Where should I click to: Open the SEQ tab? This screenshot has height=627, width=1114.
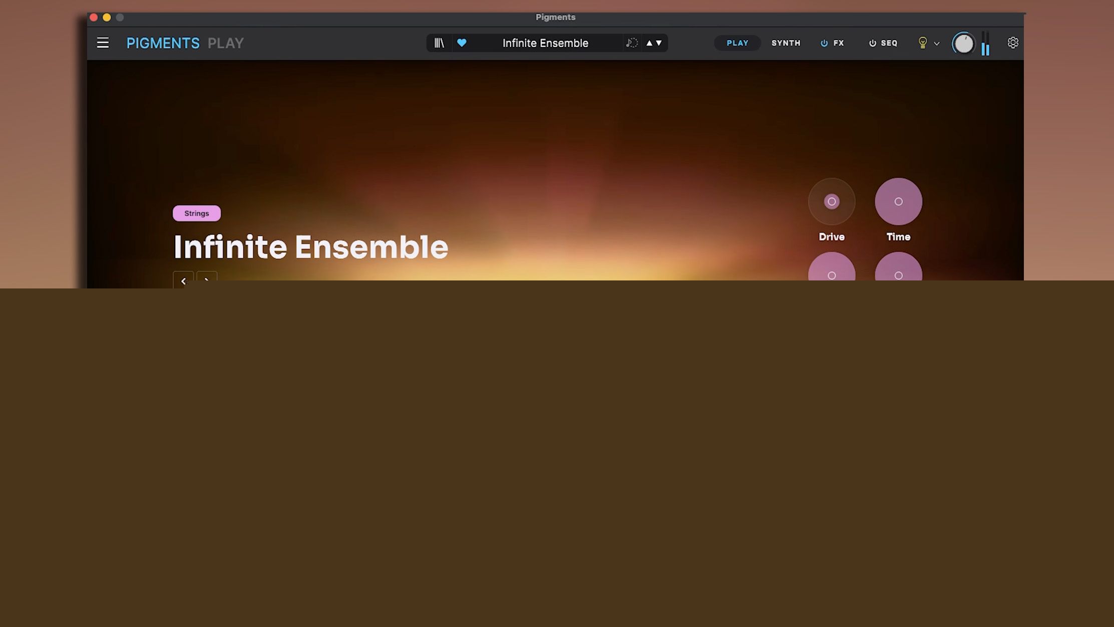889,43
